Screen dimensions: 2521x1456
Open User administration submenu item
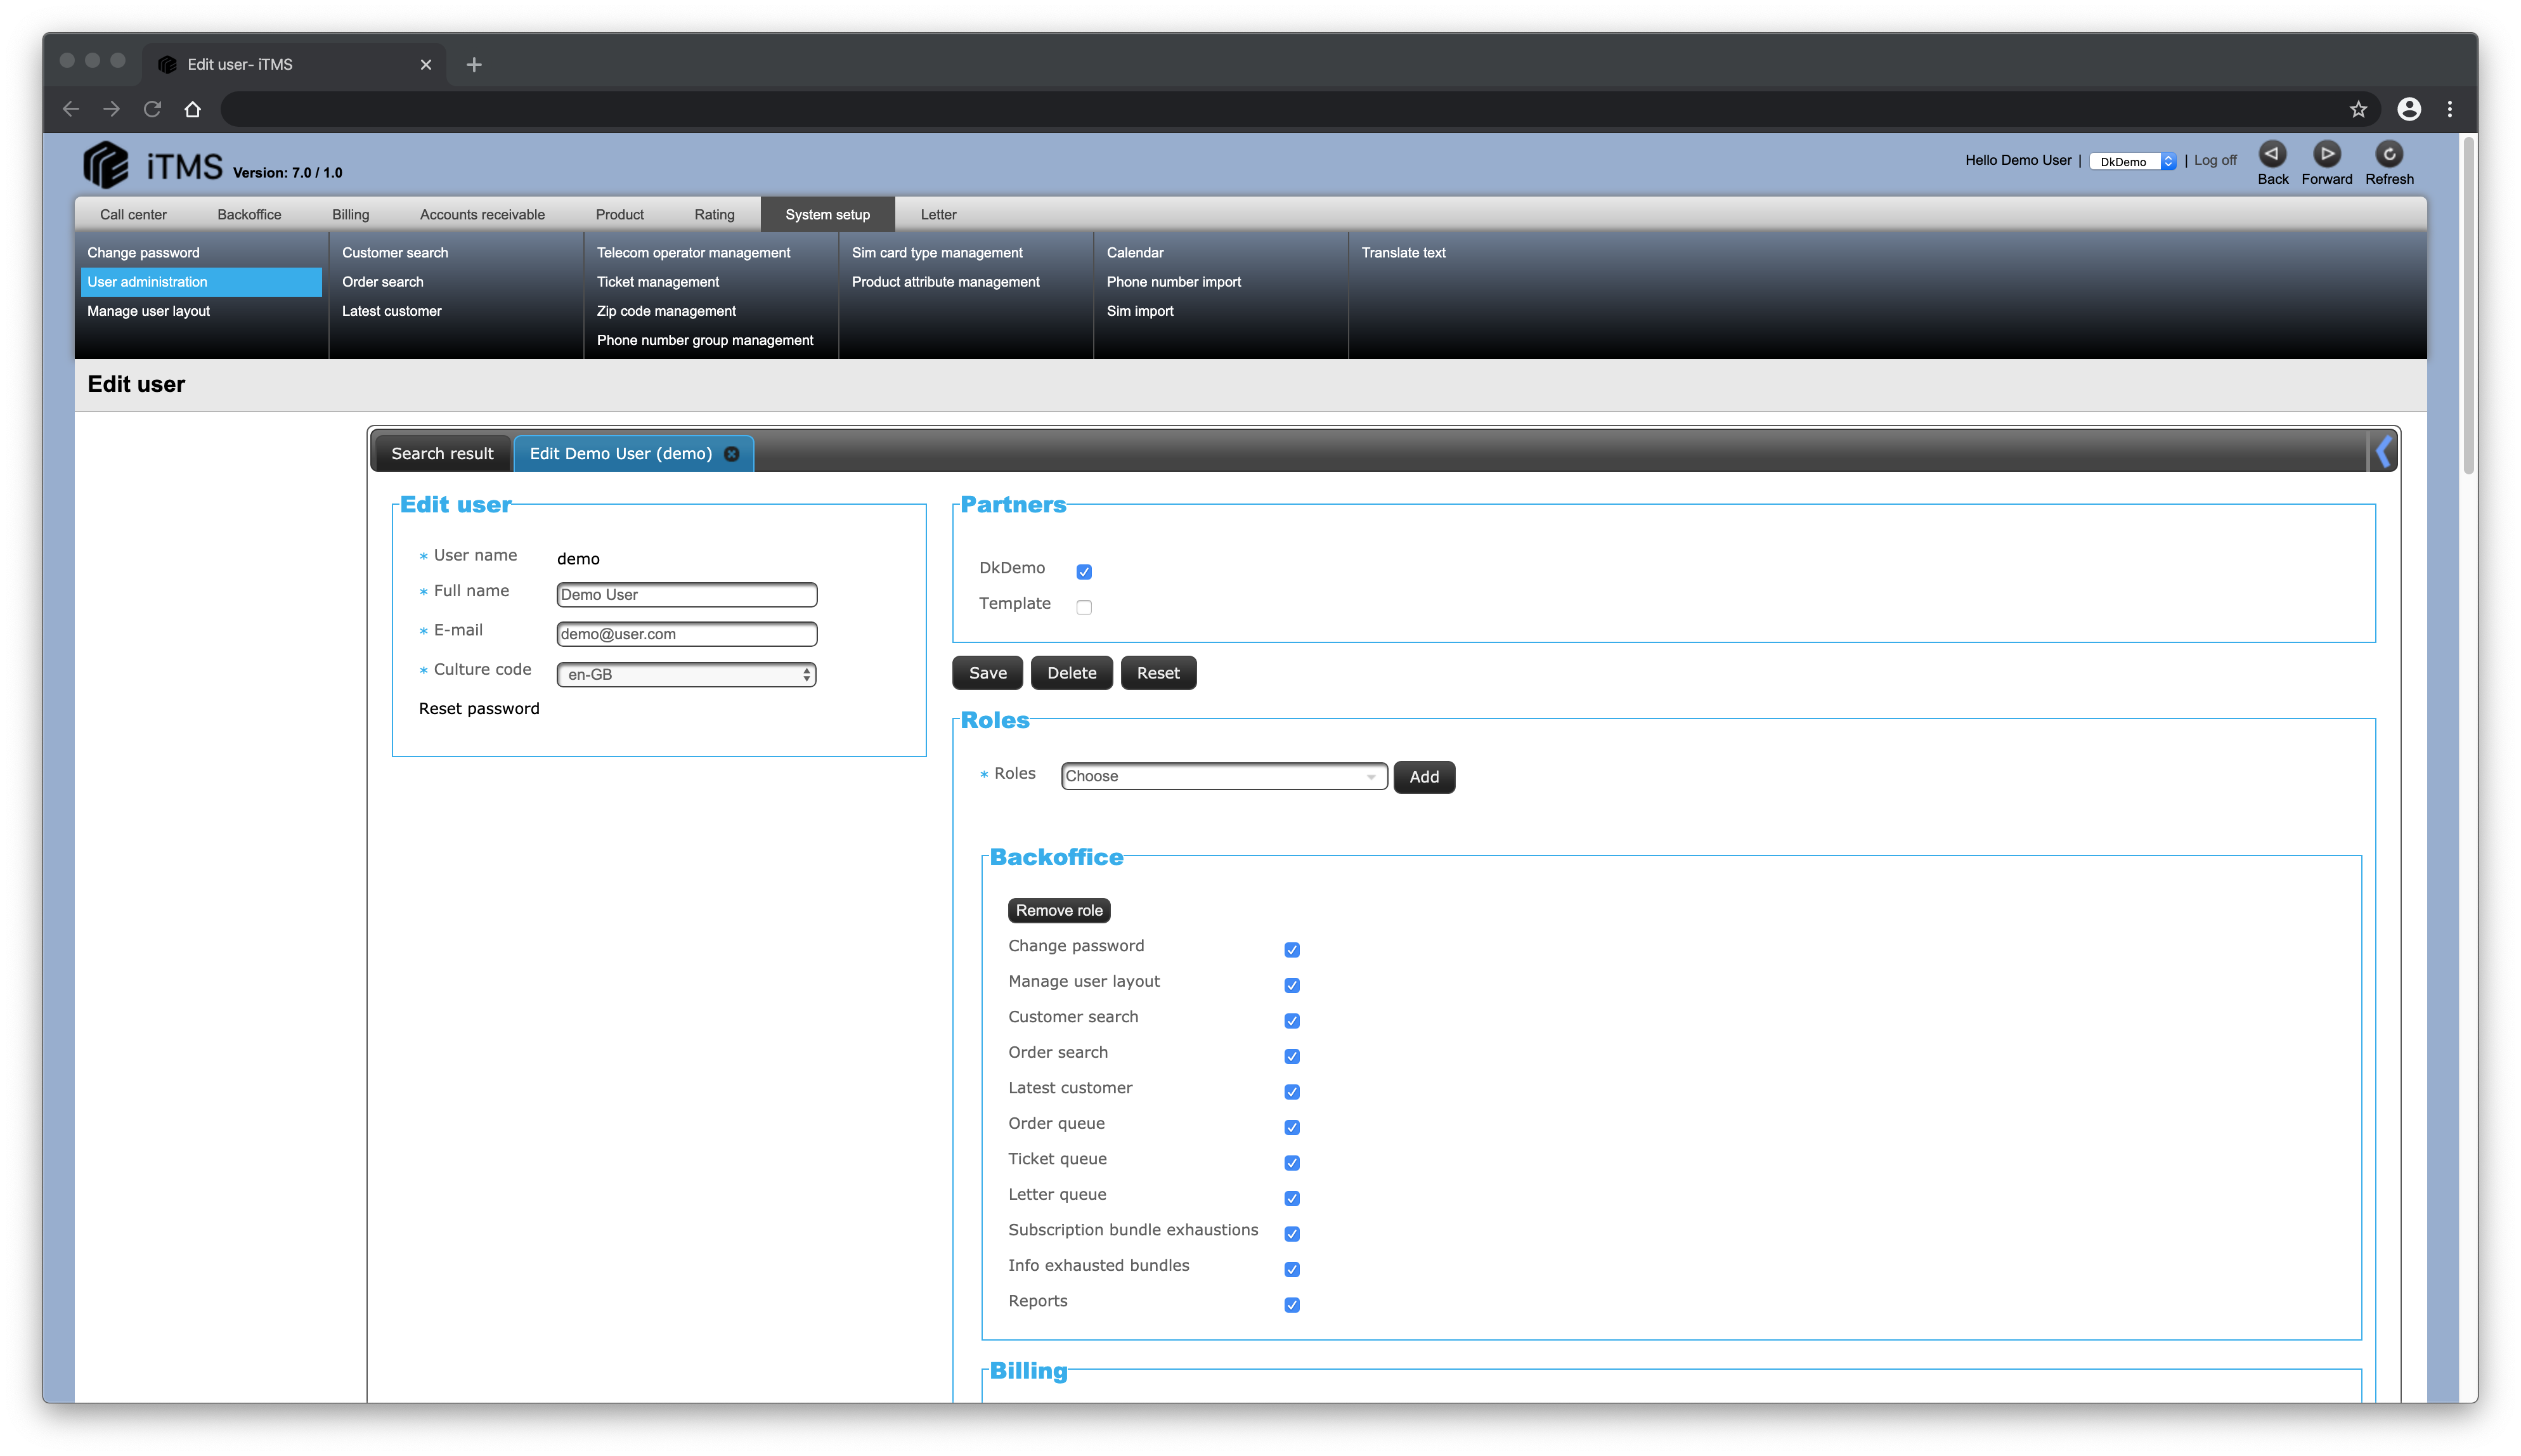200,282
